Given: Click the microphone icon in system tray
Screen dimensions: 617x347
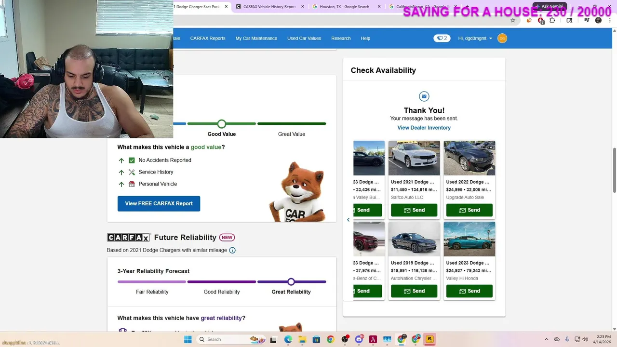Looking at the screenshot, I should (567, 339).
